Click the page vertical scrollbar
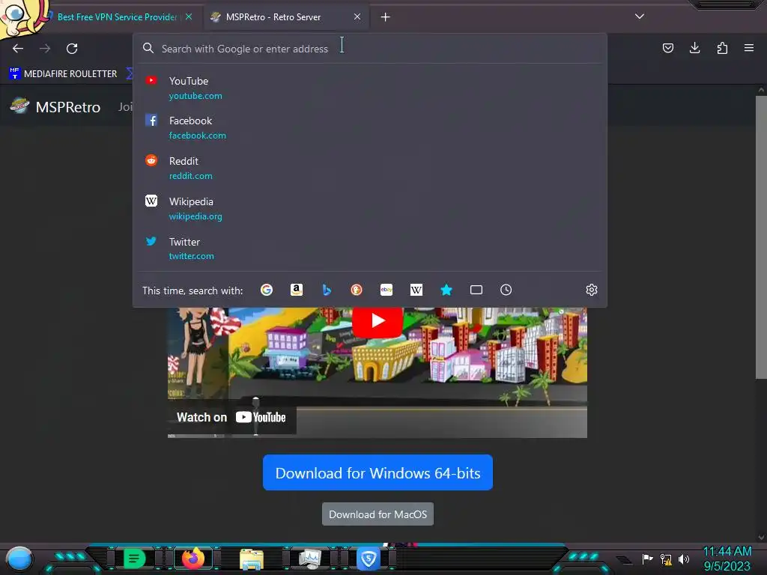The width and height of the screenshot is (767, 575). coord(761,237)
